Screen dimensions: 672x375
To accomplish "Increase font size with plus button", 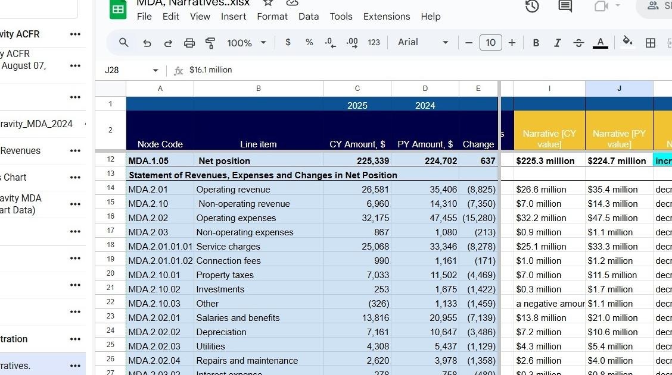I will (x=512, y=43).
